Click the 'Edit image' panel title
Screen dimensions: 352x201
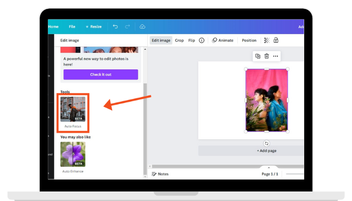coord(69,40)
